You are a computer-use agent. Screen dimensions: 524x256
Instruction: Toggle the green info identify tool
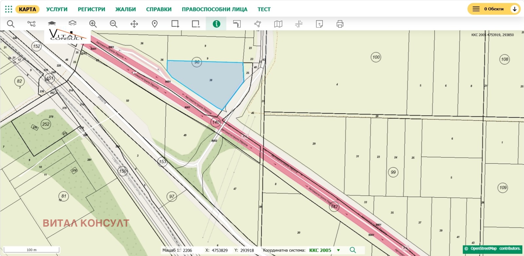tap(216, 24)
